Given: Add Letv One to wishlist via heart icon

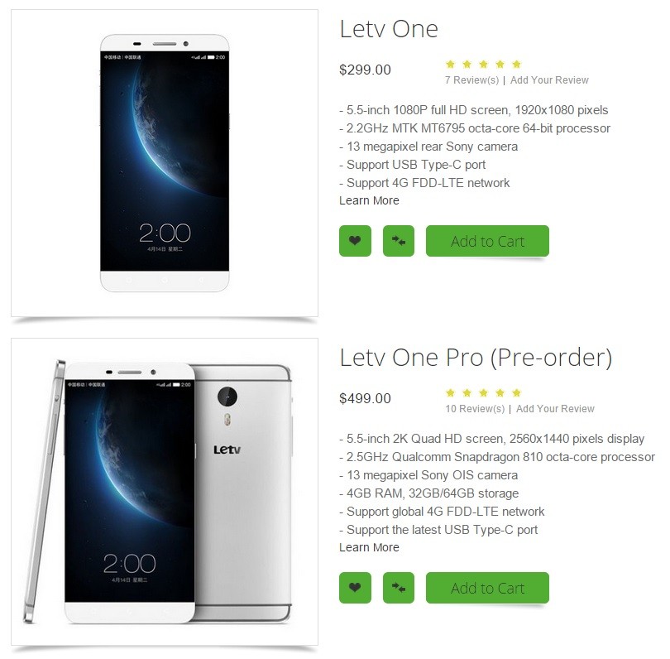Looking at the screenshot, I should click(355, 241).
